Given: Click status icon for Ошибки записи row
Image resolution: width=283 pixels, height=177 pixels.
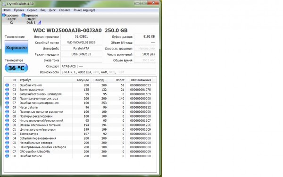Looking at the screenshot, I should click(7, 156).
